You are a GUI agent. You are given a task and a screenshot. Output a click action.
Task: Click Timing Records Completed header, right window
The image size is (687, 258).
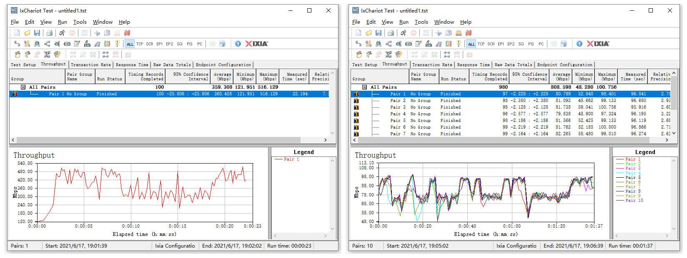pos(489,77)
